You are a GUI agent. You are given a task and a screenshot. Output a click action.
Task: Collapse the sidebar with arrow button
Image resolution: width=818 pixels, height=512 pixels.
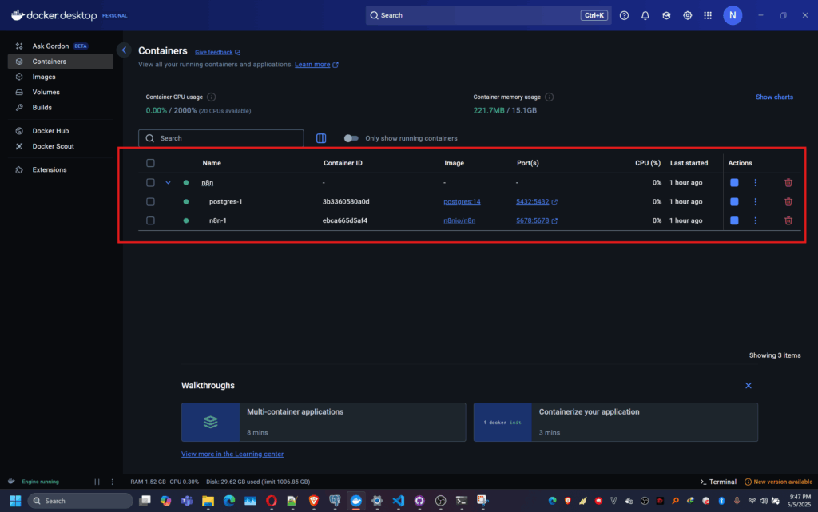pos(124,50)
